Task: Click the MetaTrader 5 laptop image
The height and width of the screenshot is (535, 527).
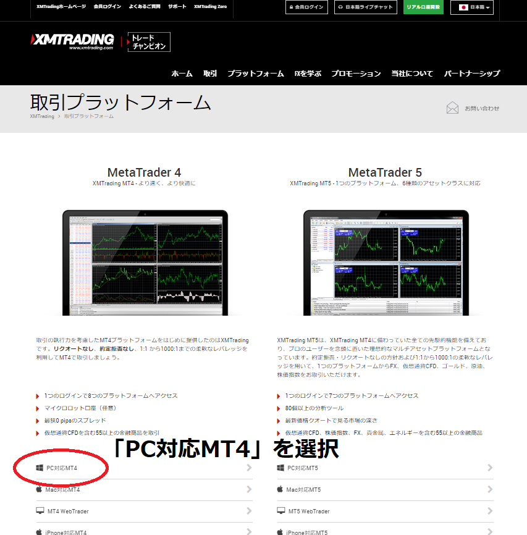Action: coord(386,263)
